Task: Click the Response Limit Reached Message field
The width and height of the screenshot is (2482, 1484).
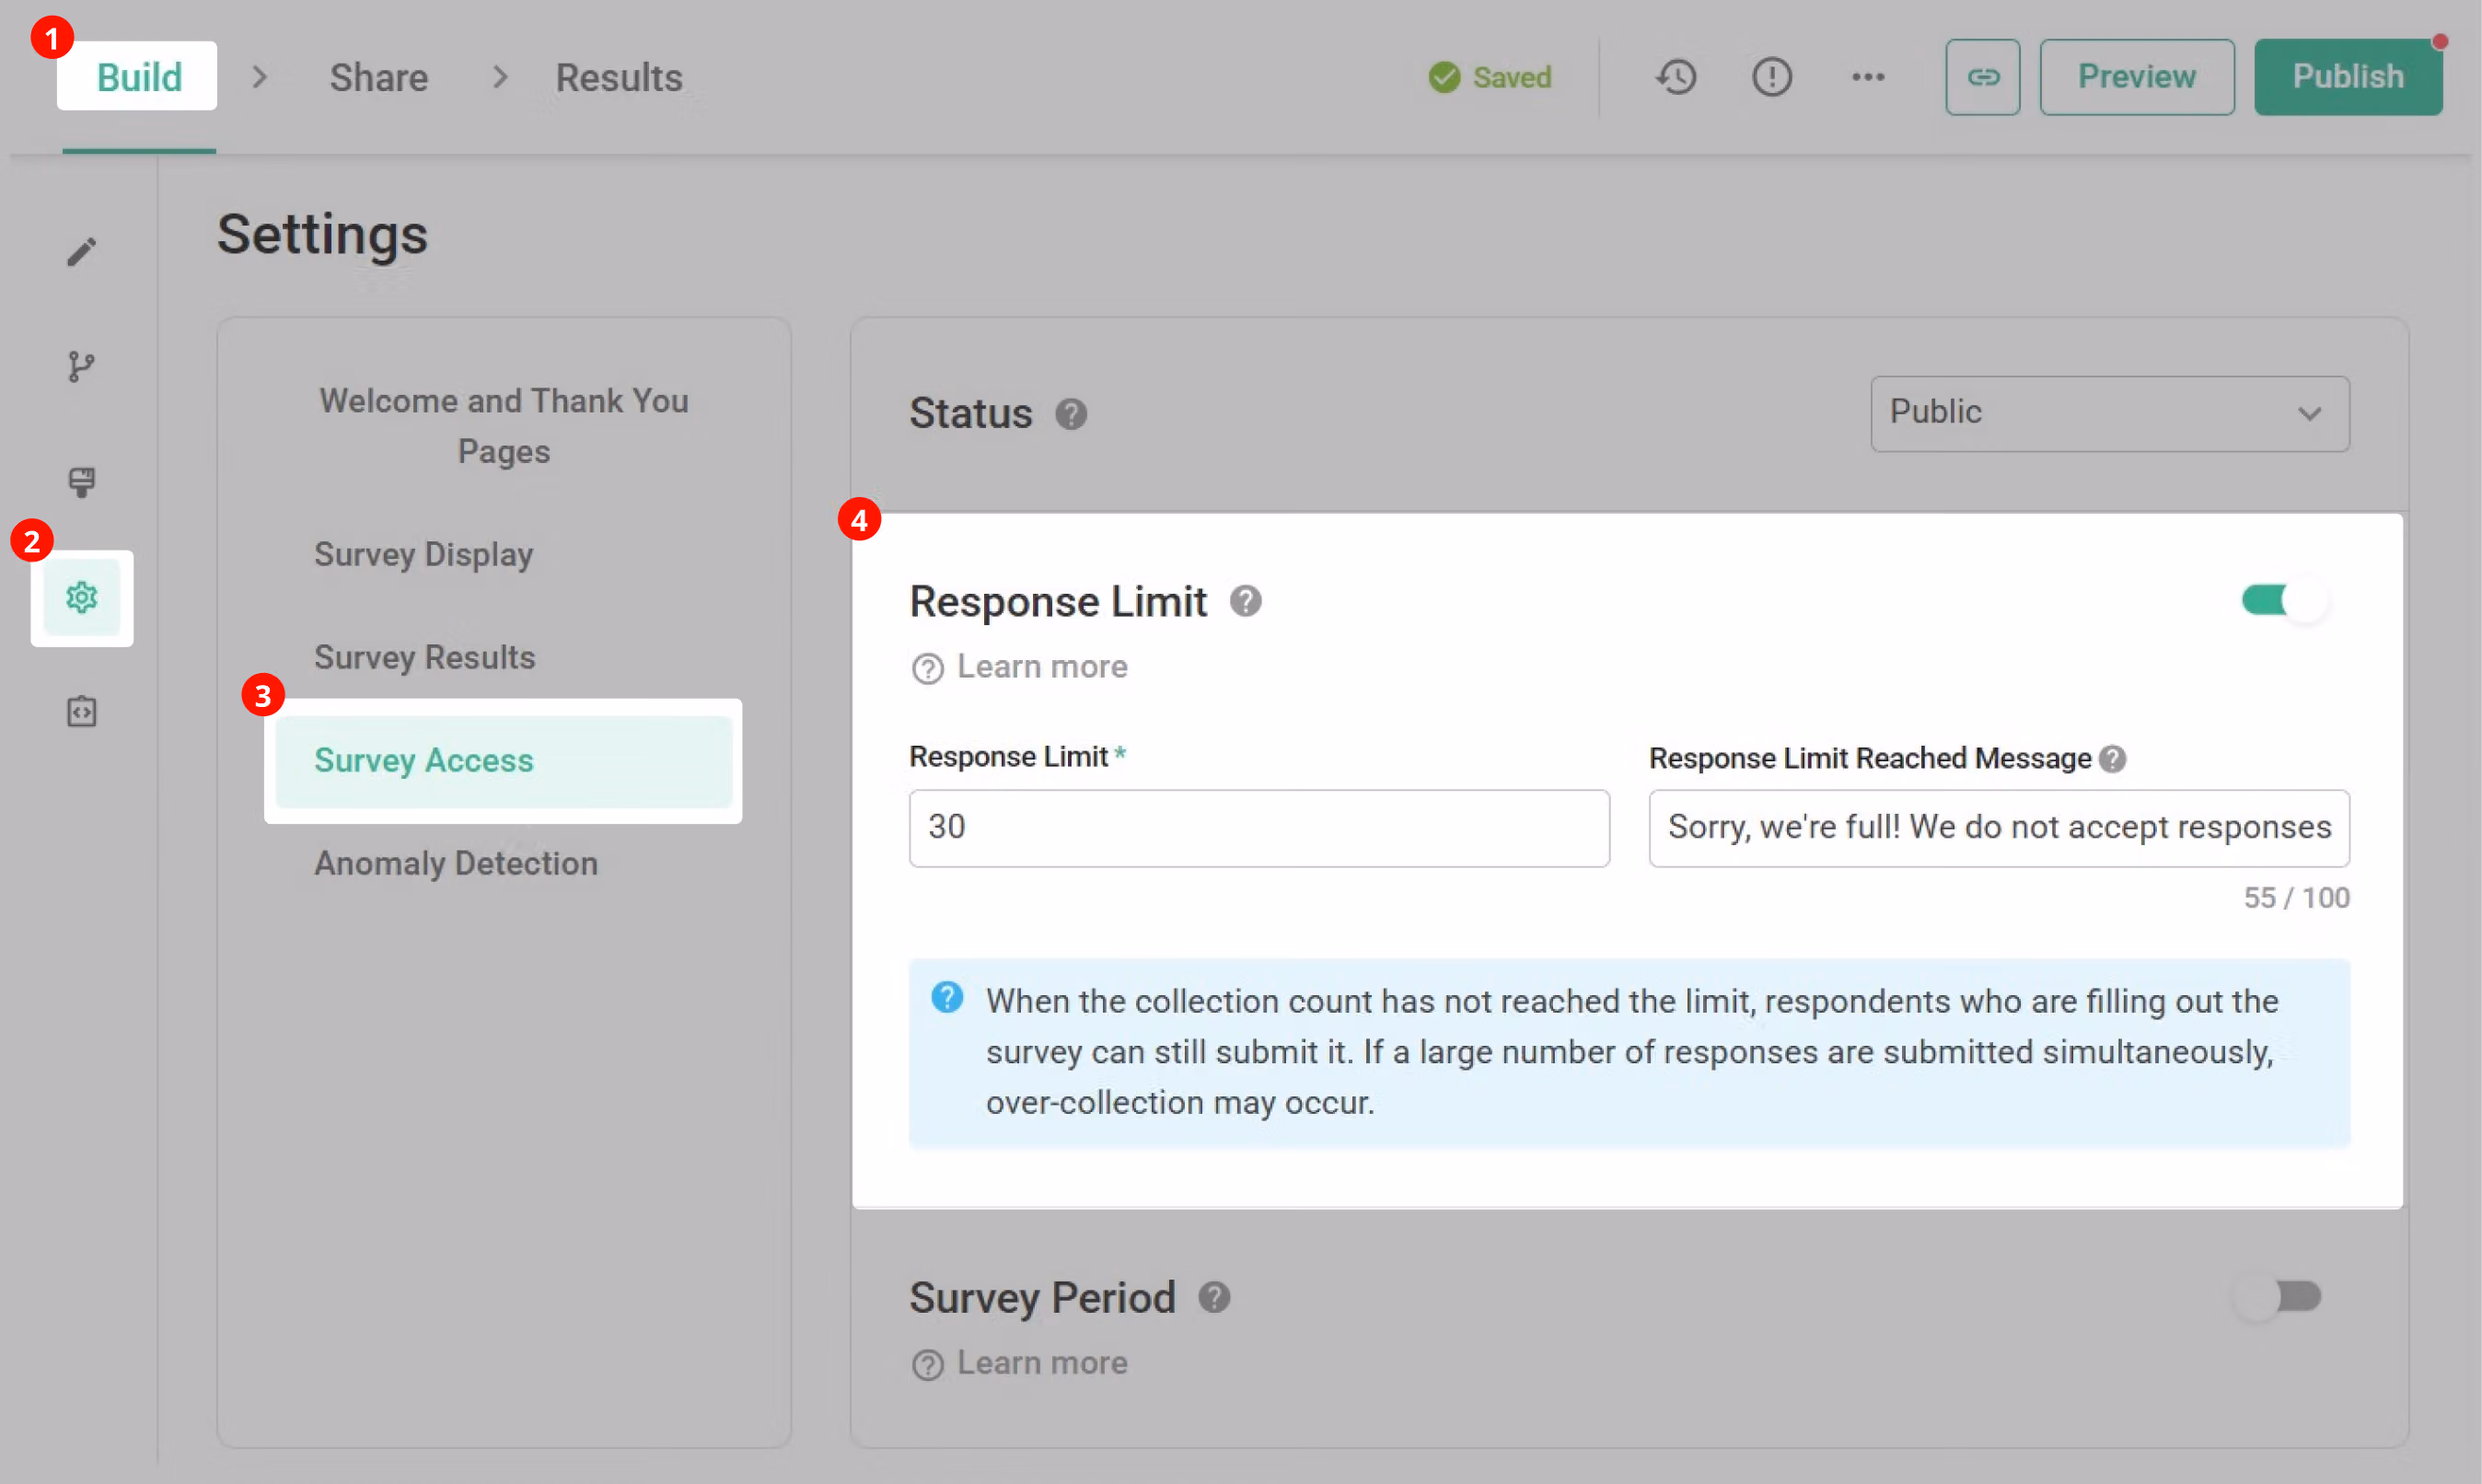Action: tap(1999, 828)
